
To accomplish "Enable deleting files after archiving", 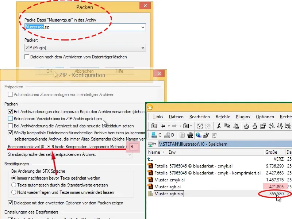I will click(x=27, y=57).
